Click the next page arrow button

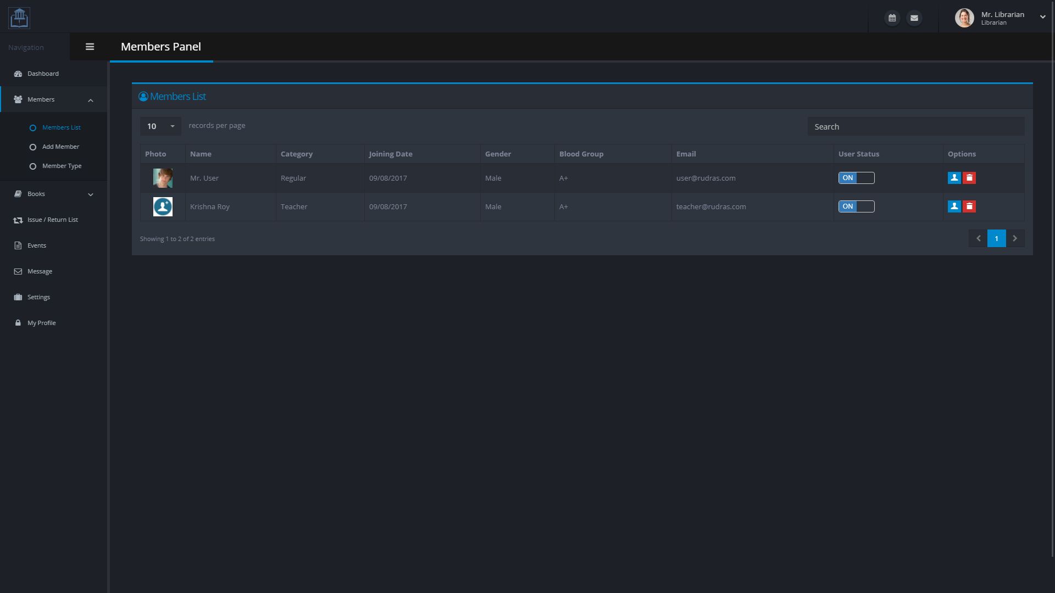coord(1015,238)
